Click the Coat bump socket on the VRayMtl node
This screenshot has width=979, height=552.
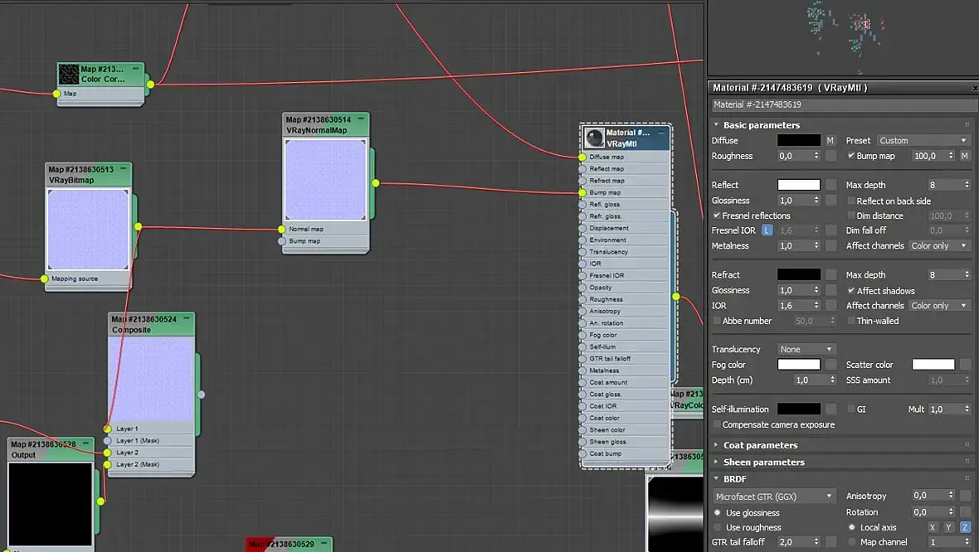(582, 453)
